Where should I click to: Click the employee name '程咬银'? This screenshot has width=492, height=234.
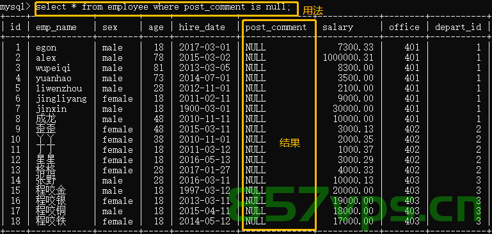pos(51,201)
